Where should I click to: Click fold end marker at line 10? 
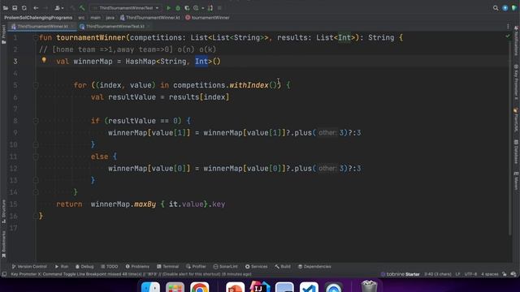coord(36,144)
